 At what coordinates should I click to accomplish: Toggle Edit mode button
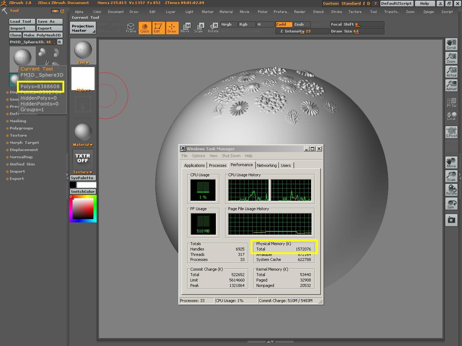click(158, 28)
